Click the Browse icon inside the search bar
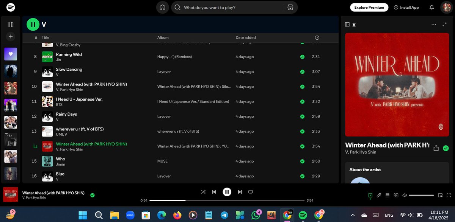 point(290,7)
